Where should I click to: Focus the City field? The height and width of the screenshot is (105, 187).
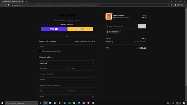click(53, 91)
